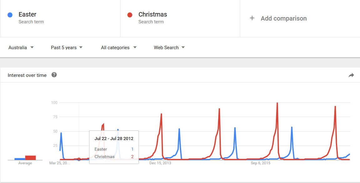Click the Average label under bars
Viewport: 360px width, 183px height.
coord(25,163)
